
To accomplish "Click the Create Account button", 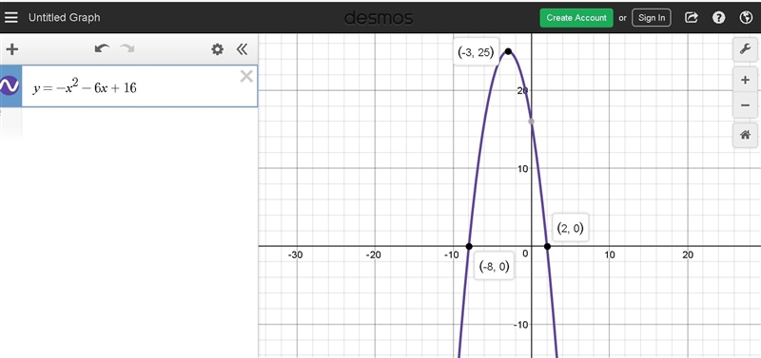I will (576, 18).
